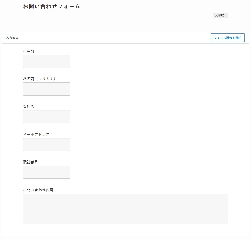Click the 電話番号 label
251x240 pixels.
[30, 162]
